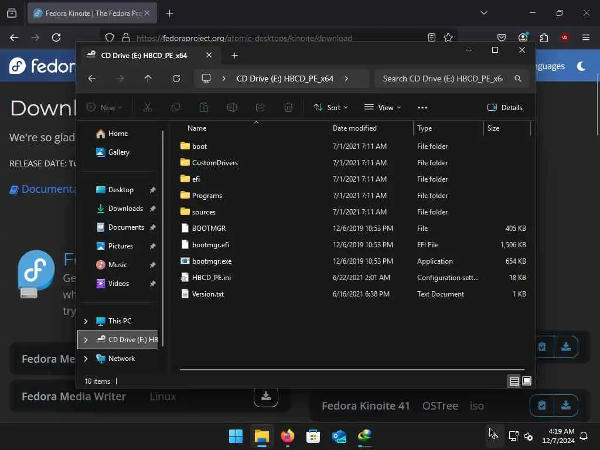Open Microsoft Store from taskbar
The height and width of the screenshot is (450, 600).
click(x=313, y=436)
